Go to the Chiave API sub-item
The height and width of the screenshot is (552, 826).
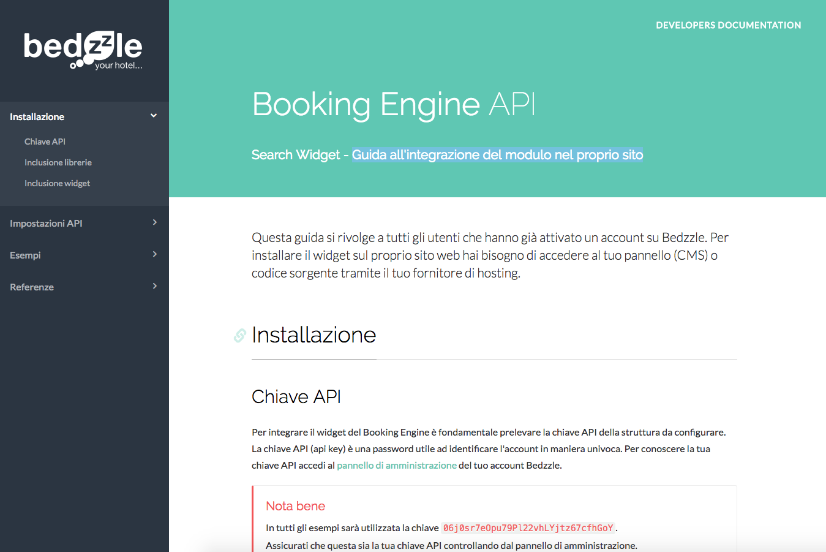pyautogui.click(x=45, y=142)
